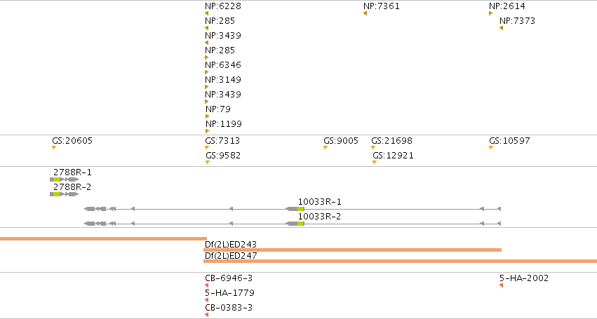Screen dimensions: 597x319
Task: Click the CB-6946-3 label
Action: pyautogui.click(x=229, y=278)
